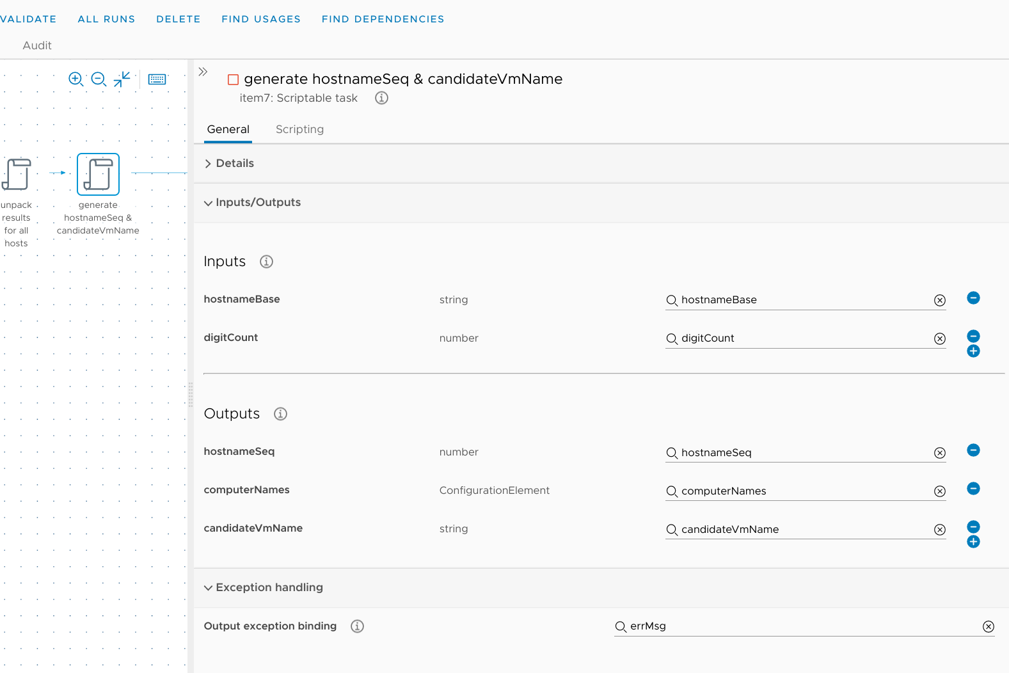Collapse the Inputs/Outputs section
Screen dimensions: 1009x673
(x=252, y=203)
